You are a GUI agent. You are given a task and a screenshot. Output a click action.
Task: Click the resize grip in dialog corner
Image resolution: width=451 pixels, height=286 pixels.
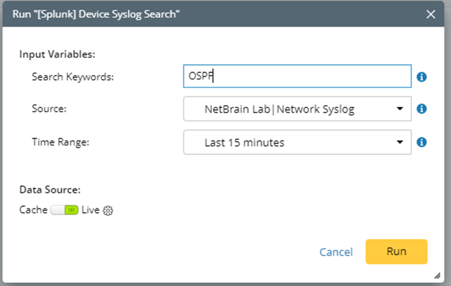437,275
